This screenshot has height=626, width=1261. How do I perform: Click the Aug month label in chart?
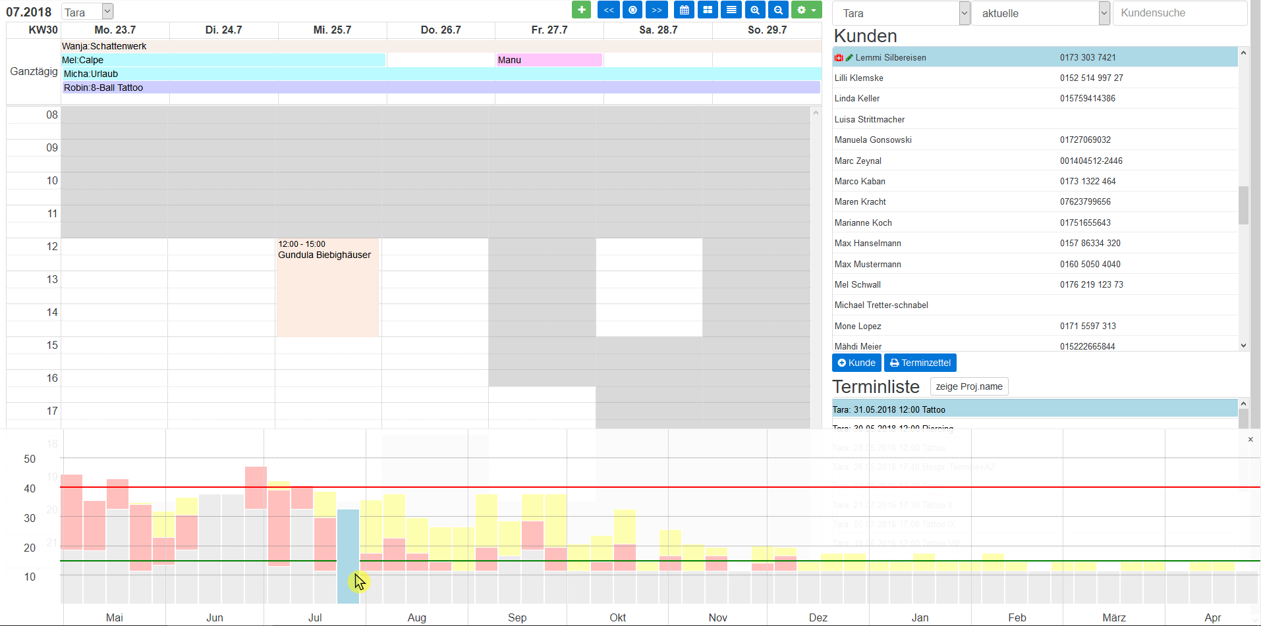point(417,617)
